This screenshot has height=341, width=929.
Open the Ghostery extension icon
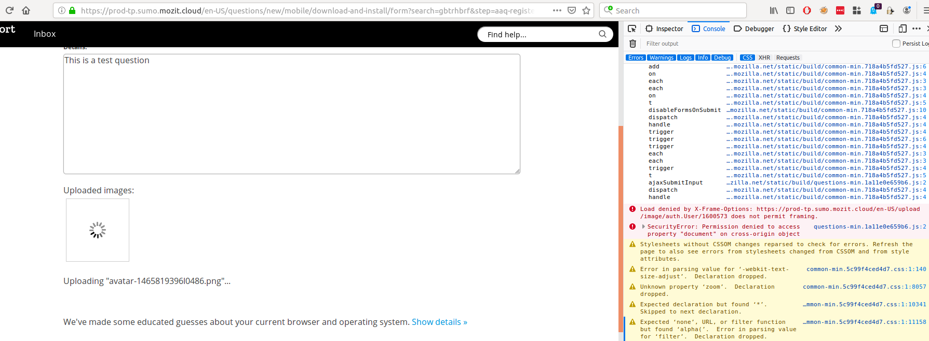873,10
